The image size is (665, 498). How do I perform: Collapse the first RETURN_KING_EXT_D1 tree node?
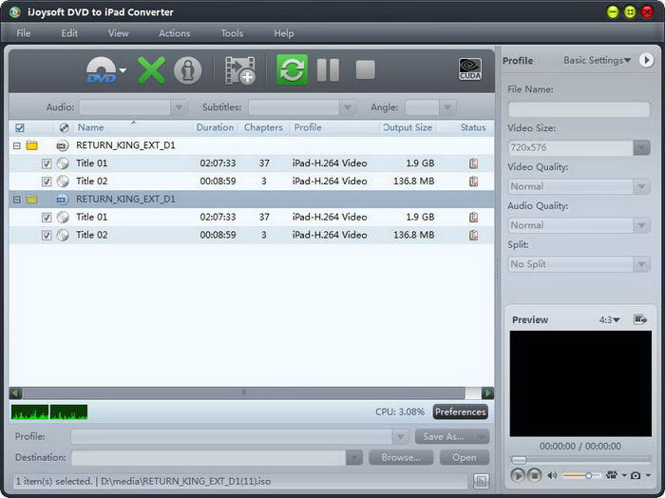16,146
